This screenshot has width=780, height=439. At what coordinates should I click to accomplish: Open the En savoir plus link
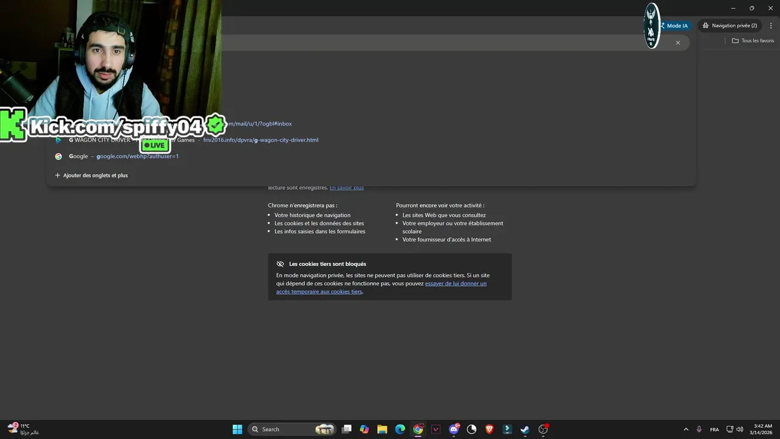(347, 188)
